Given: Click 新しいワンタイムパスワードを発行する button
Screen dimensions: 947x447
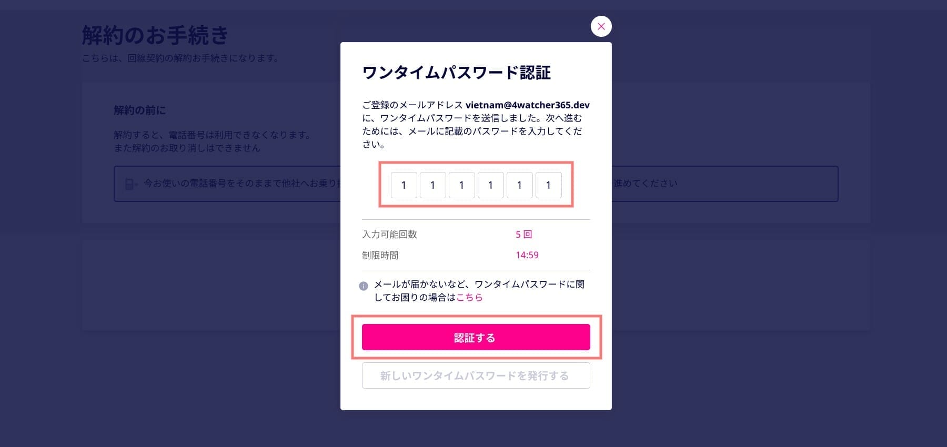Looking at the screenshot, I should 476,375.
